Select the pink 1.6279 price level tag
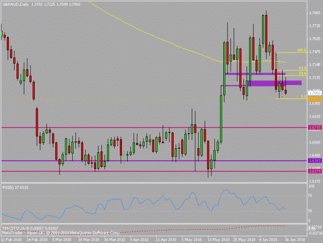323x243 pixels. [x=315, y=171]
